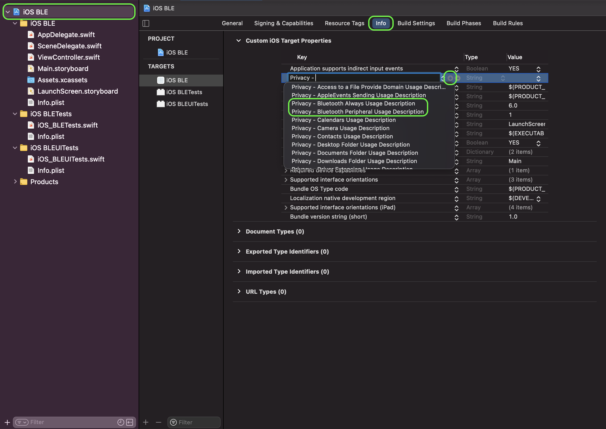Choose Privacy - Bluetooth Peripheral Usage Description
Screen dimensions: 606x429
pyautogui.click(x=358, y=112)
